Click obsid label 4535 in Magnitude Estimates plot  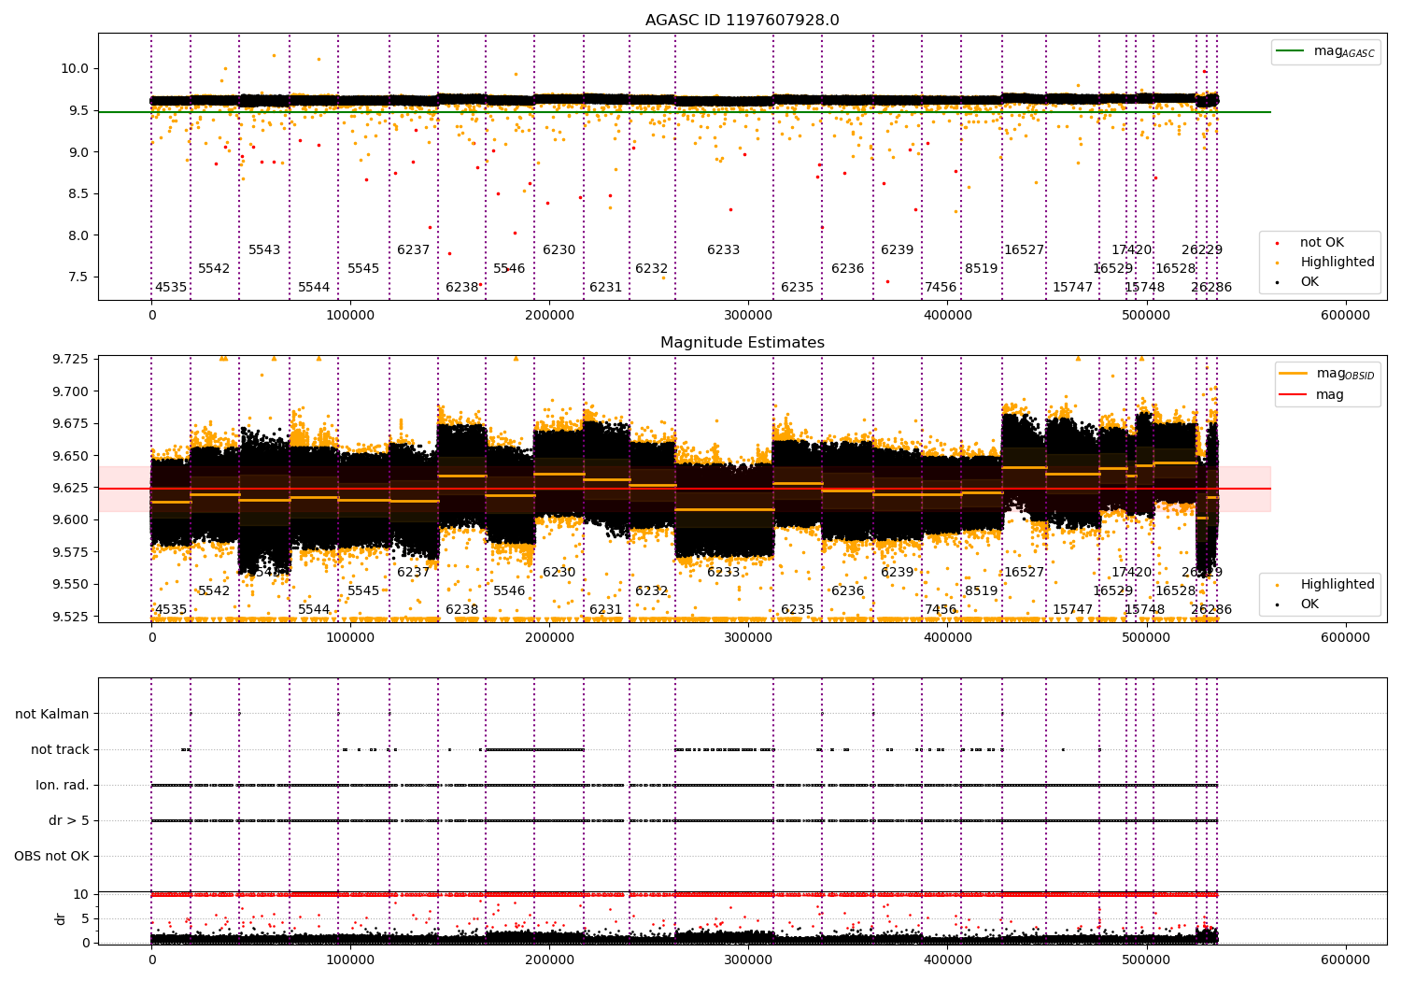[x=171, y=610]
